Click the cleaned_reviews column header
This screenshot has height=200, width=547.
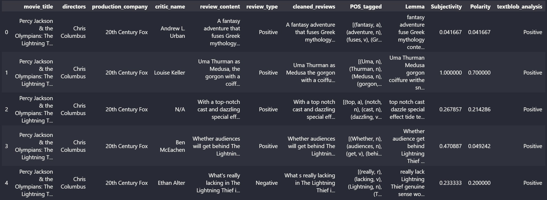click(314, 7)
